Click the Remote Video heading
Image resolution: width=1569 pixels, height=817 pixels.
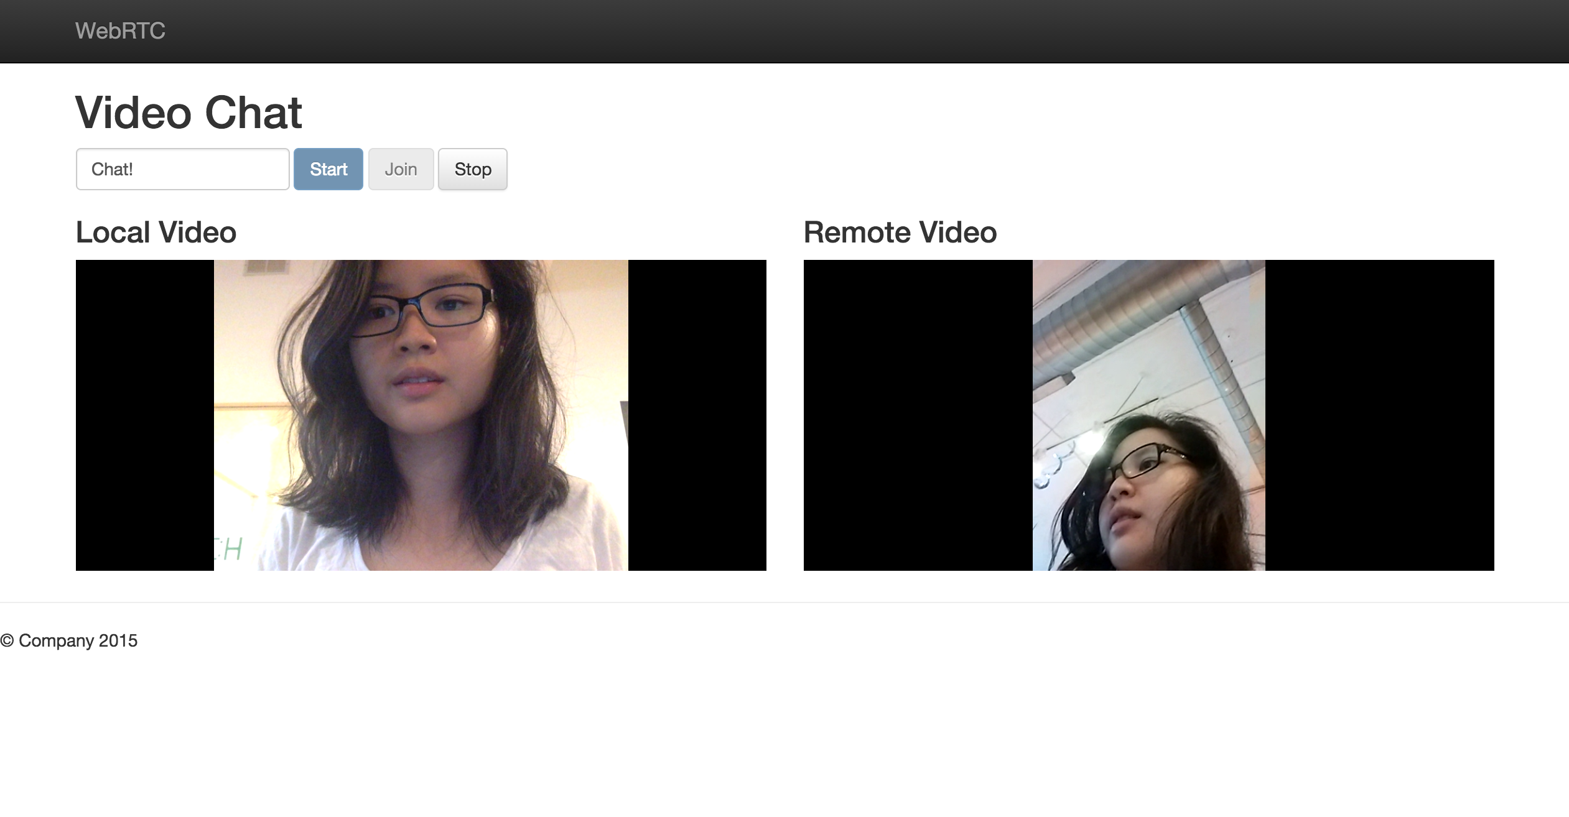(x=900, y=233)
